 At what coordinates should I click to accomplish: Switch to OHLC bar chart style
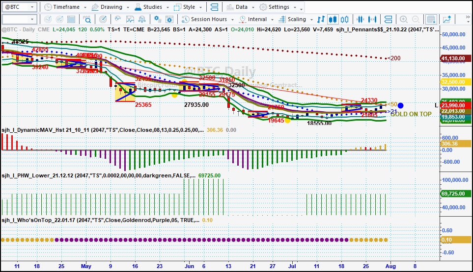coord(321,19)
